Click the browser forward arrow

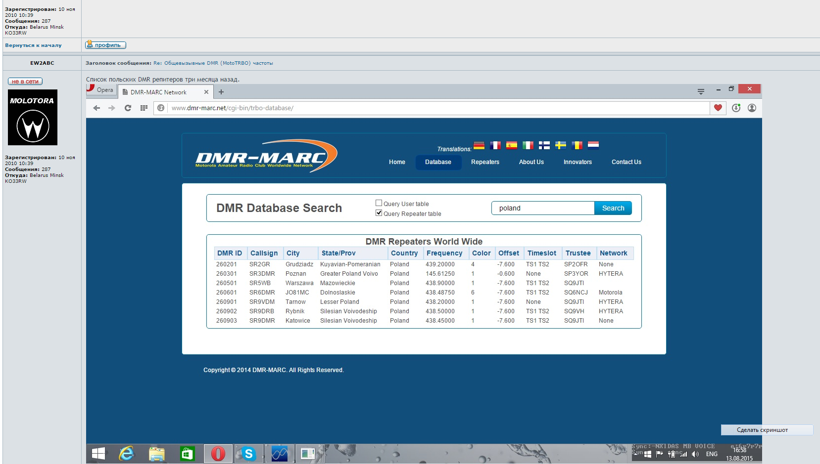tap(112, 108)
